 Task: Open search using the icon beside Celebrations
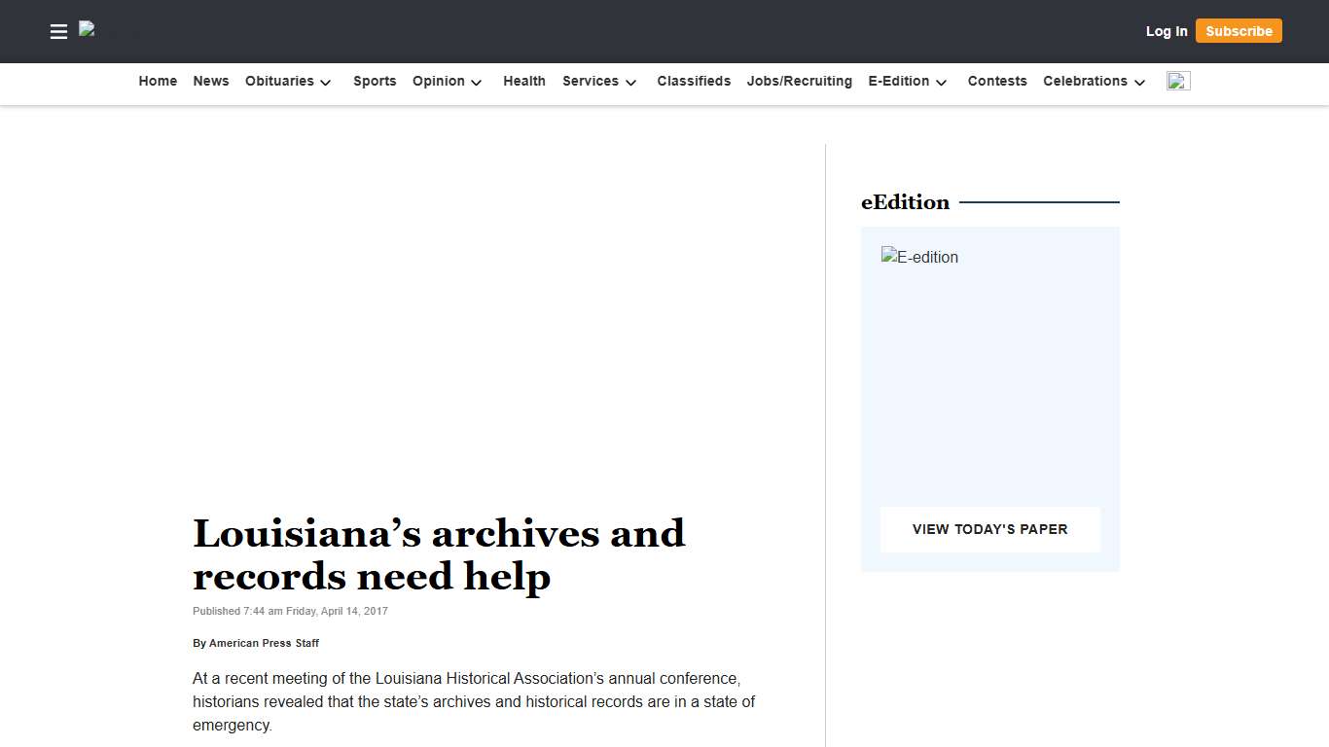coord(1178,81)
